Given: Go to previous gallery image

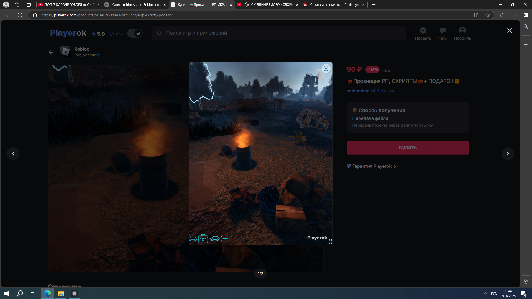Looking at the screenshot, I should [x=13, y=154].
